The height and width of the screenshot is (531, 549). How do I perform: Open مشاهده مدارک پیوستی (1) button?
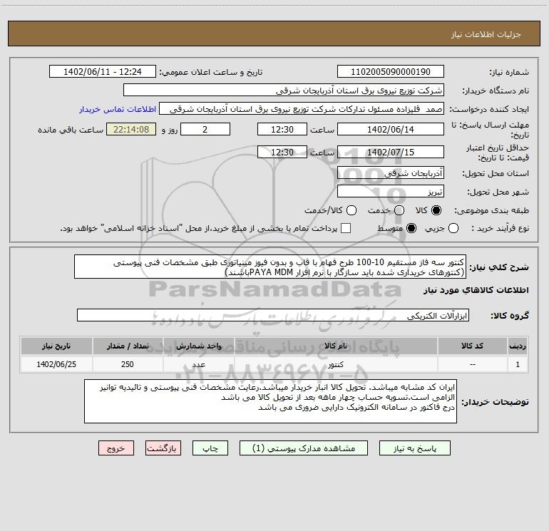pyautogui.click(x=304, y=448)
